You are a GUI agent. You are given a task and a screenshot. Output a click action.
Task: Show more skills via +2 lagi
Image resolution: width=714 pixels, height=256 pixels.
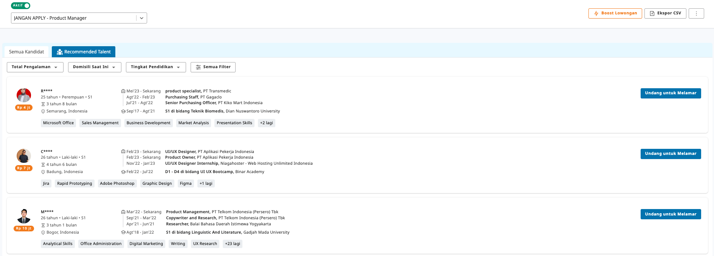267,123
